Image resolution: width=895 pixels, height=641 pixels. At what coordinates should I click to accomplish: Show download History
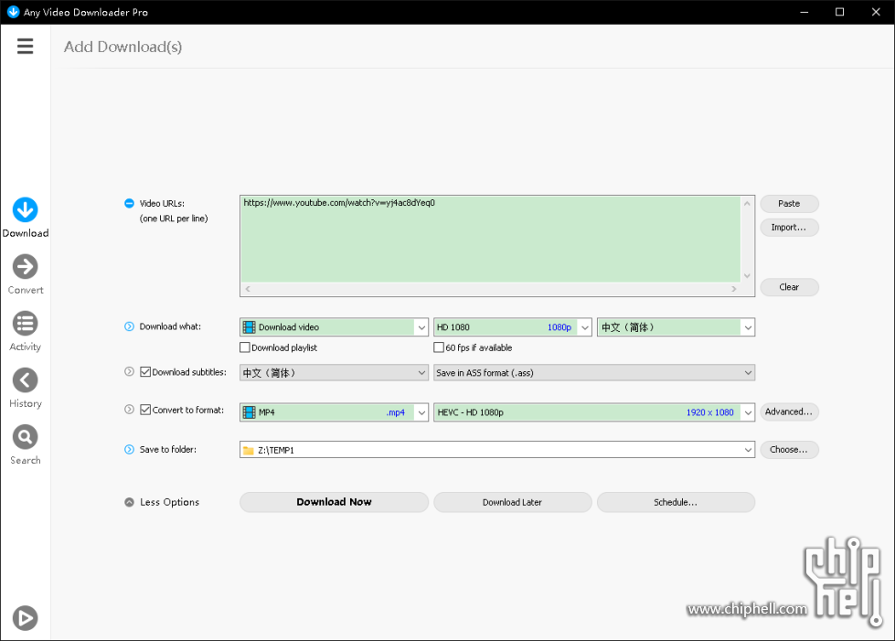[25, 380]
